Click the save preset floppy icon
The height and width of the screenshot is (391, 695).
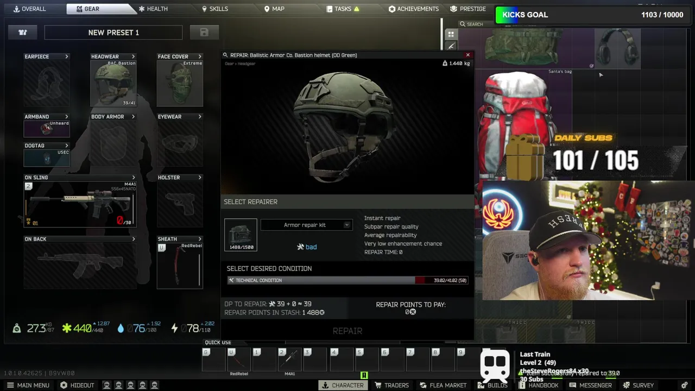(x=204, y=33)
